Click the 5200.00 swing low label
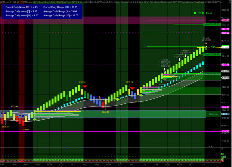The image size is (232, 167). point(106,112)
